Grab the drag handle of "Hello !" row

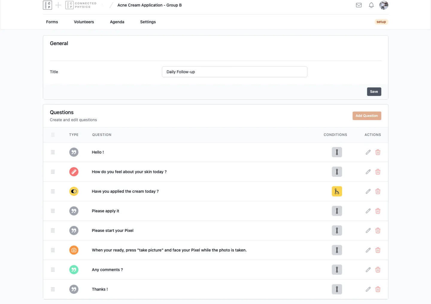click(x=53, y=152)
